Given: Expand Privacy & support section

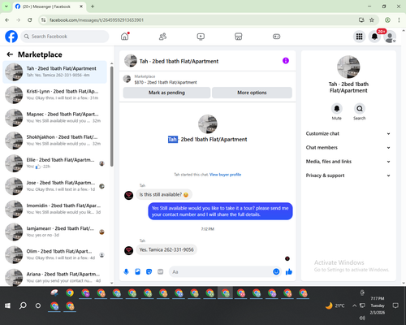Looking at the screenshot, I should pyautogui.click(x=348, y=175).
